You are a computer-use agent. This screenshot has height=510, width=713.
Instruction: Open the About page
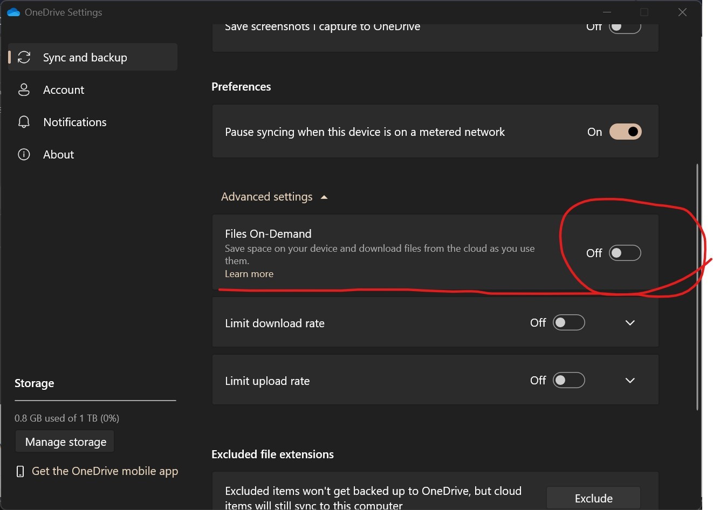[x=93, y=155]
